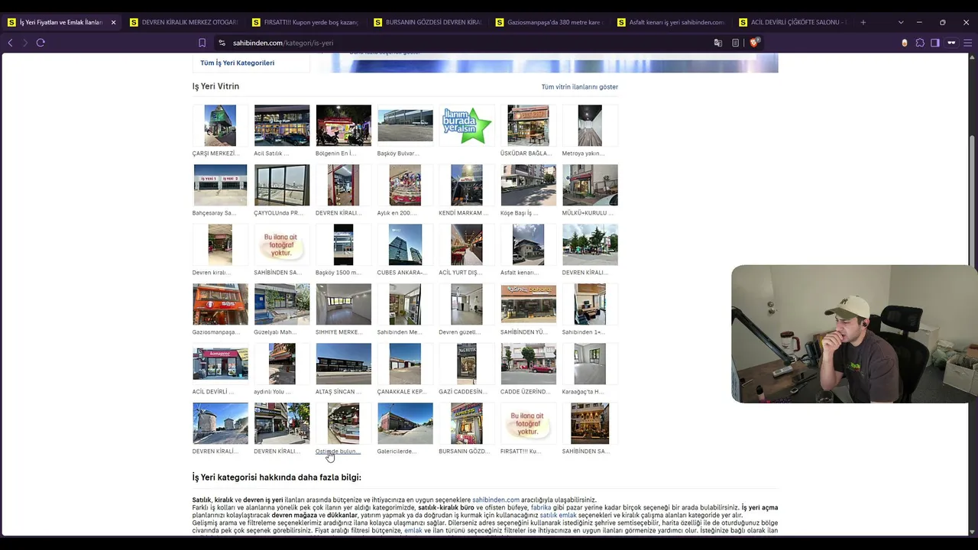
Task: Click the Galericilerde... listing title
Action: [x=397, y=451]
